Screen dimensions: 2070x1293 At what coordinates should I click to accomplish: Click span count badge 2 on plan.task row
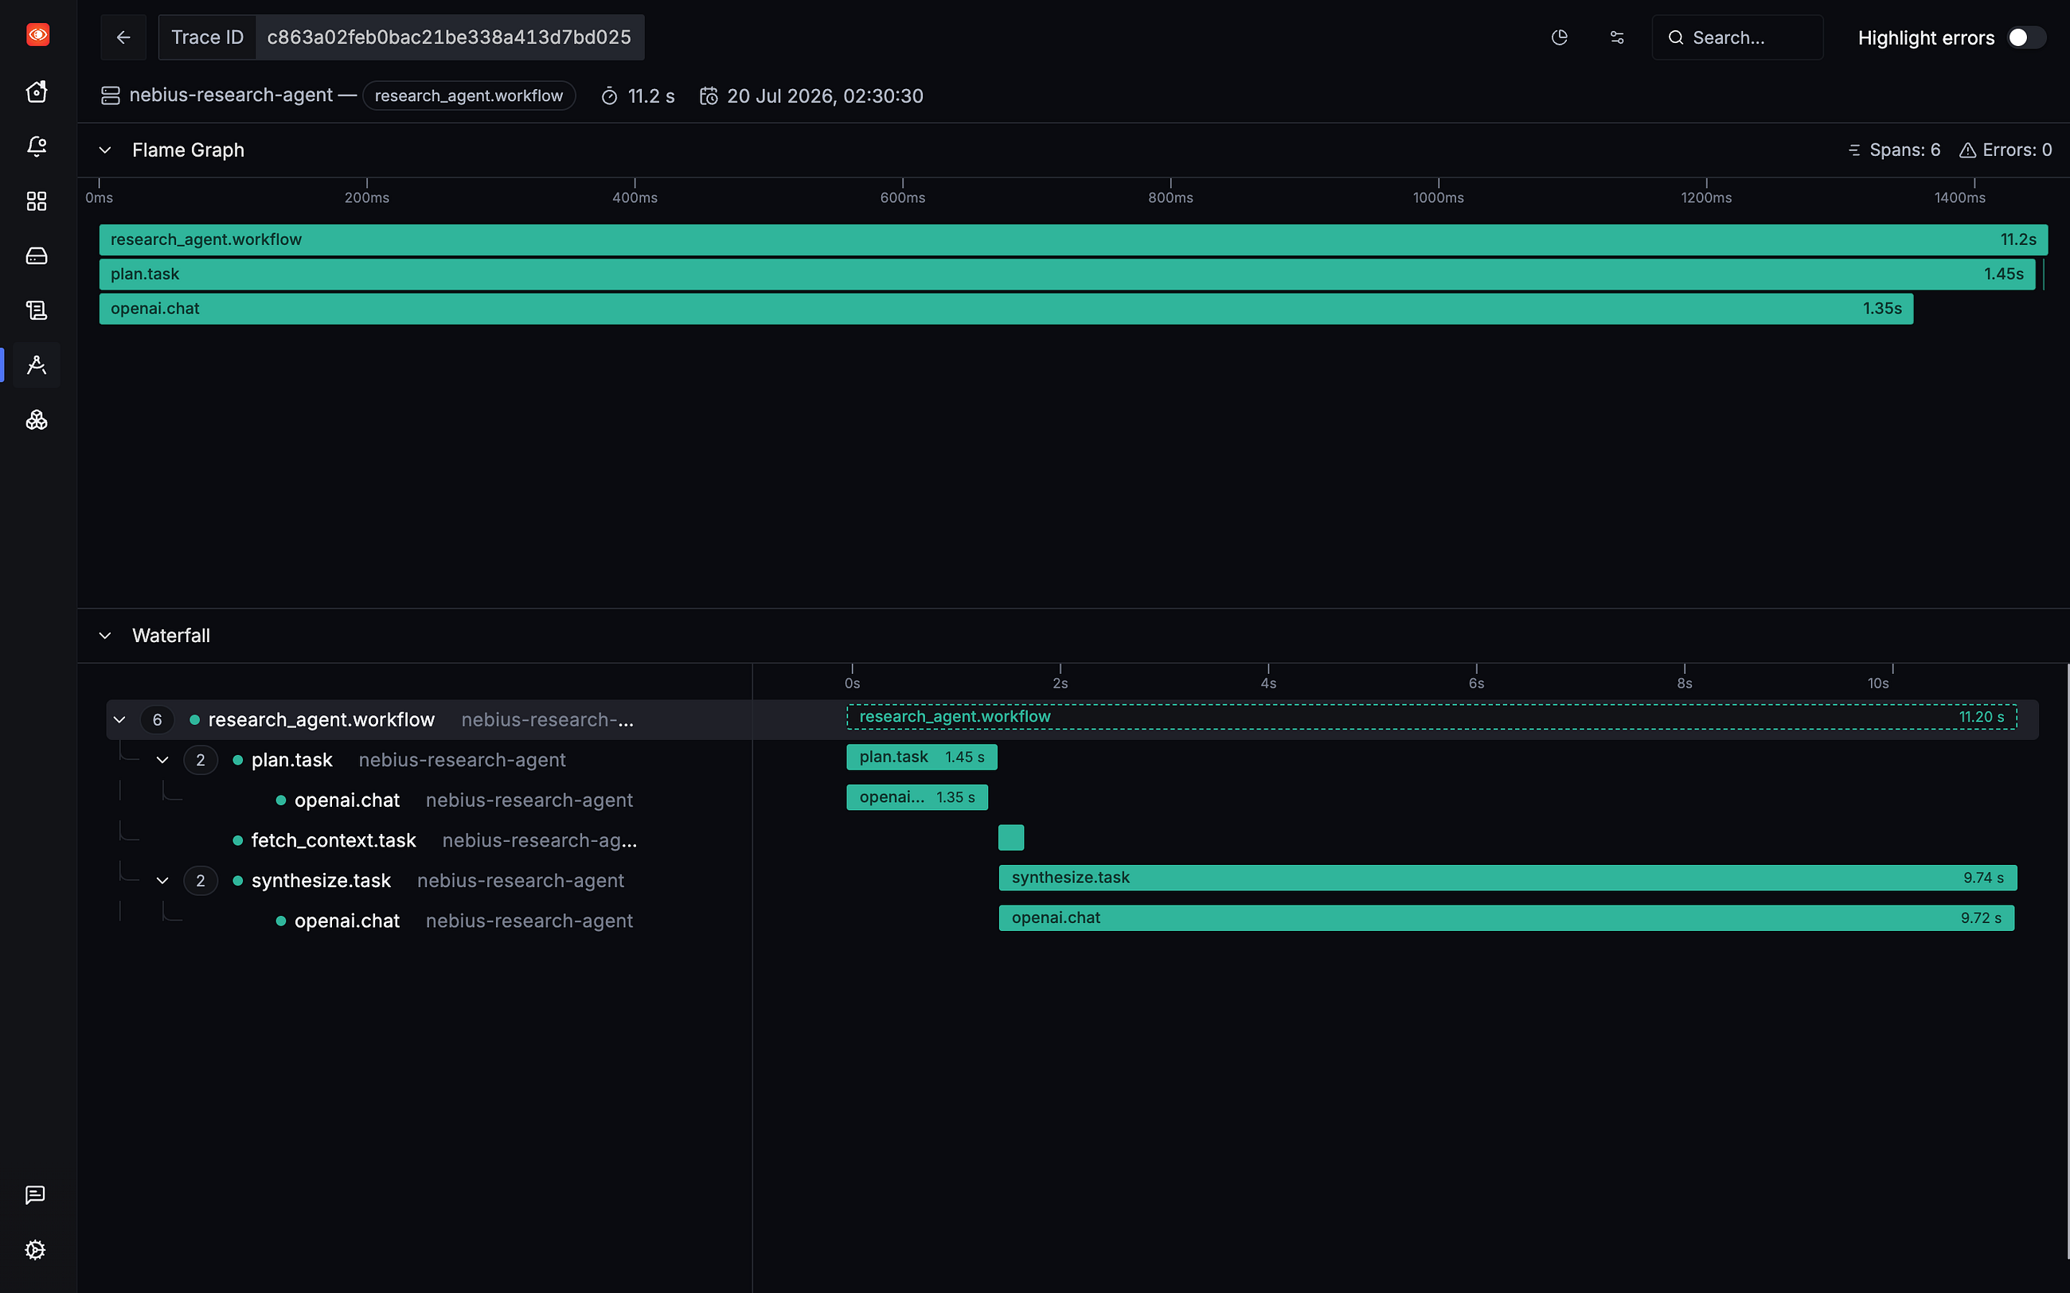pos(200,760)
